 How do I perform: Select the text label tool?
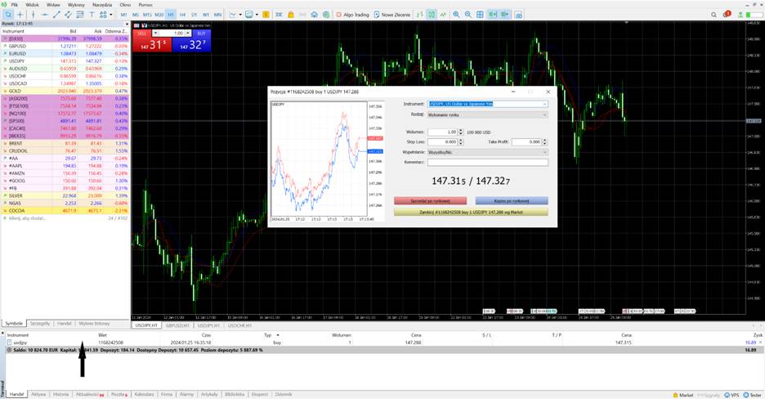pyautogui.click(x=92, y=15)
